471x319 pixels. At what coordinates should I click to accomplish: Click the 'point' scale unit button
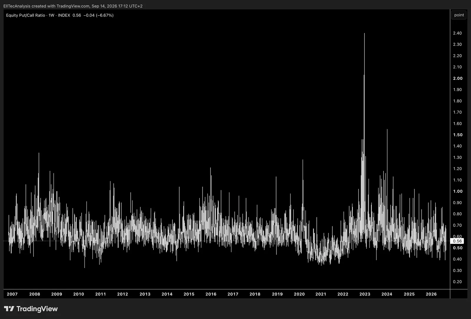(459, 15)
